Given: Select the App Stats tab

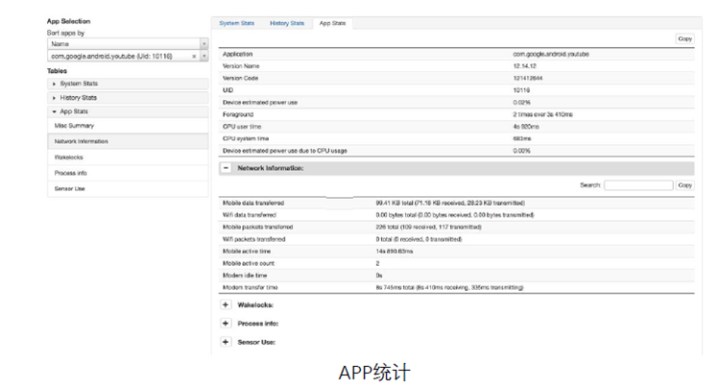Looking at the screenshot, I should 332,23.
